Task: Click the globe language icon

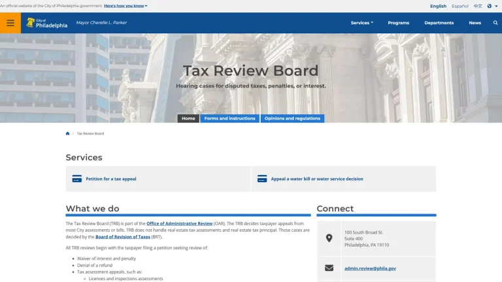Action: 489,6
